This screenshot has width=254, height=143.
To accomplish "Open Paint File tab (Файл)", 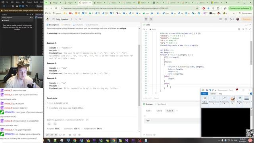I will (204, 94).
